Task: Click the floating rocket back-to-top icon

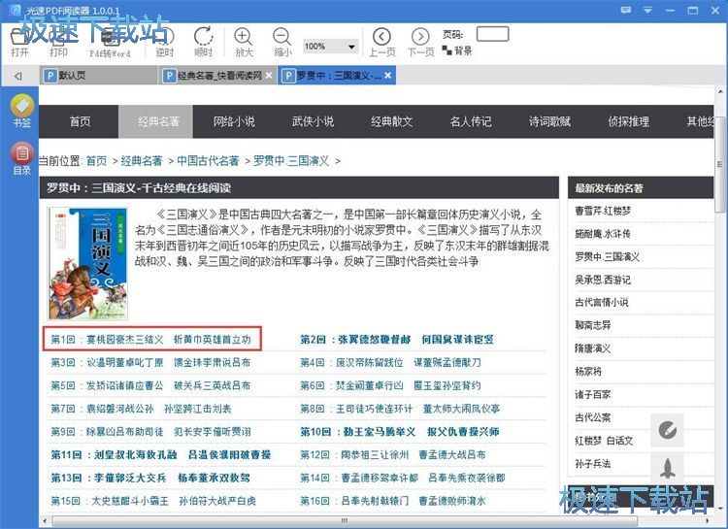Action: (667, 468)
